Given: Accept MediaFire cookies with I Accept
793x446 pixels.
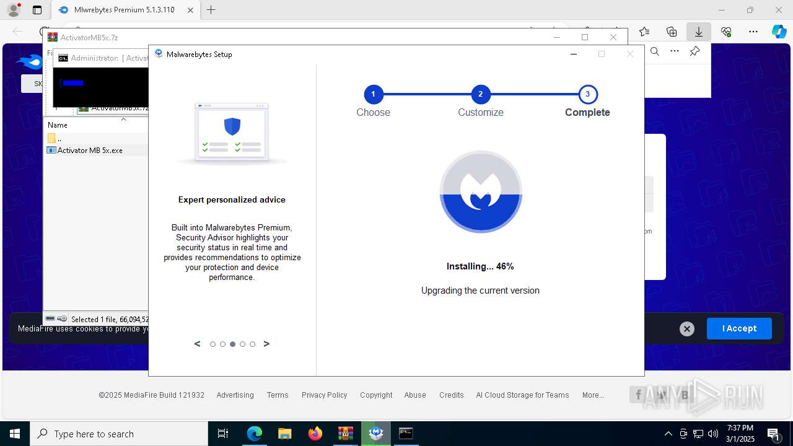Looking at the screenshot, I should 739,328.
